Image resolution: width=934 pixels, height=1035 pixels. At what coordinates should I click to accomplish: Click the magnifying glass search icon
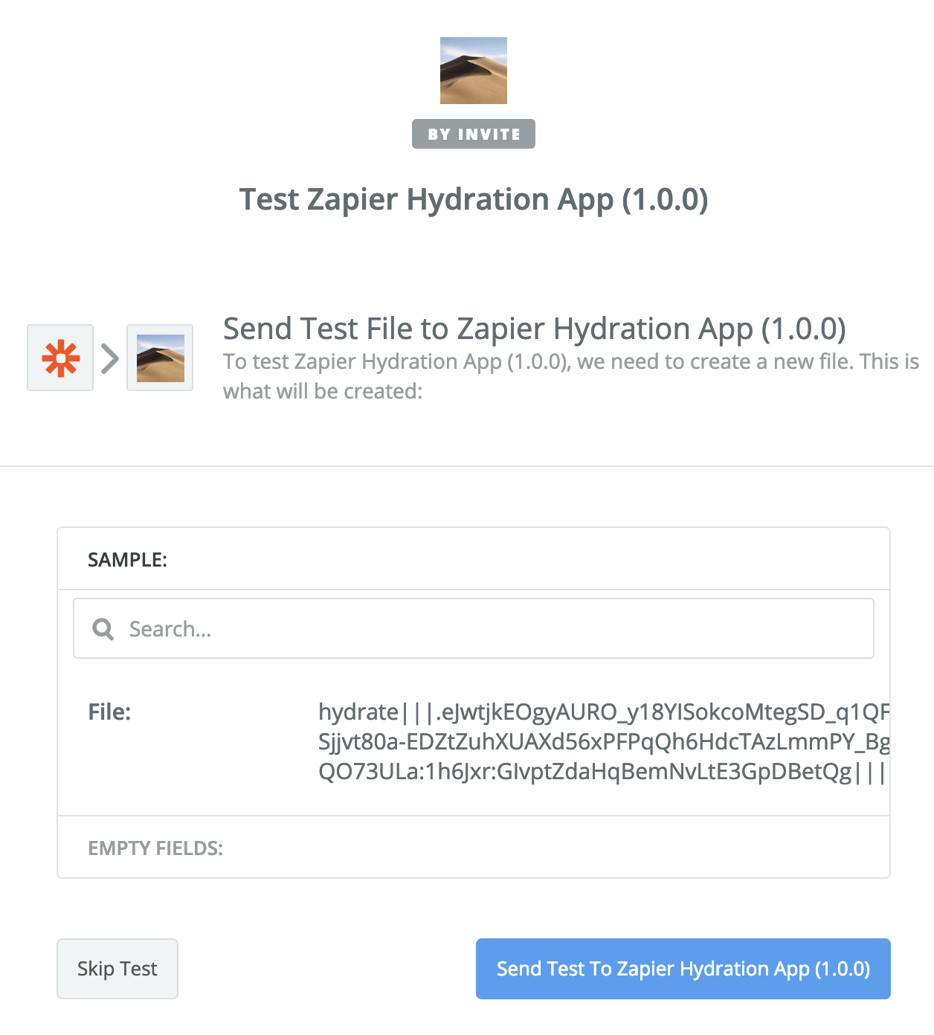[x=103, y=629]
